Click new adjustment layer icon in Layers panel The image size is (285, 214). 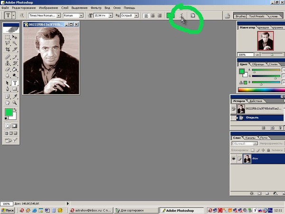[275, 194]
